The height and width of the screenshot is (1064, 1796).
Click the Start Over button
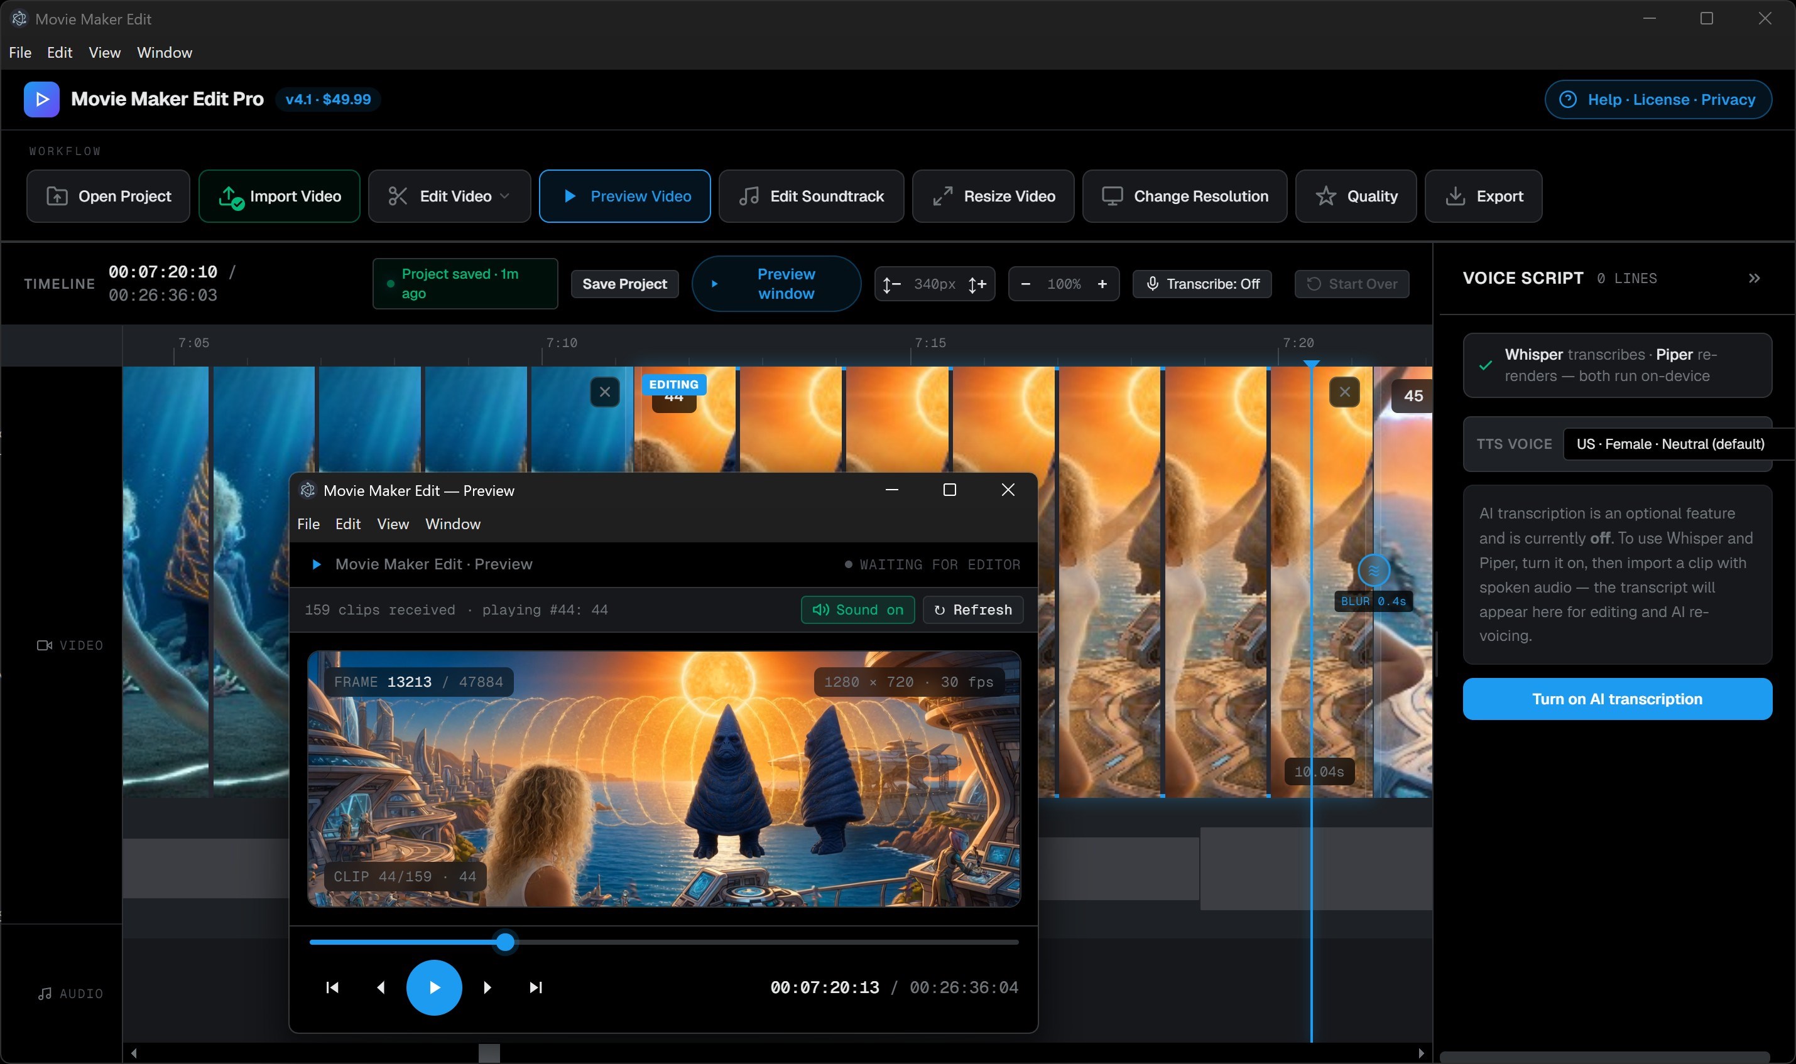(1352, 284)
